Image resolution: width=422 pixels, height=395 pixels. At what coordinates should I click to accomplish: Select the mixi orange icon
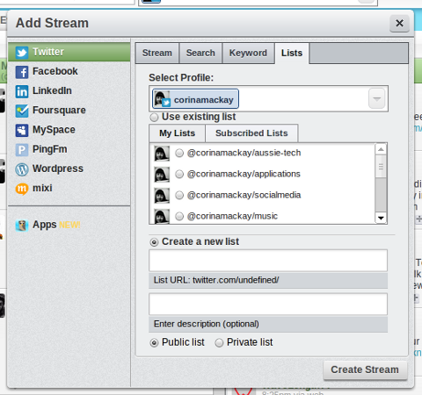point(22,189)
